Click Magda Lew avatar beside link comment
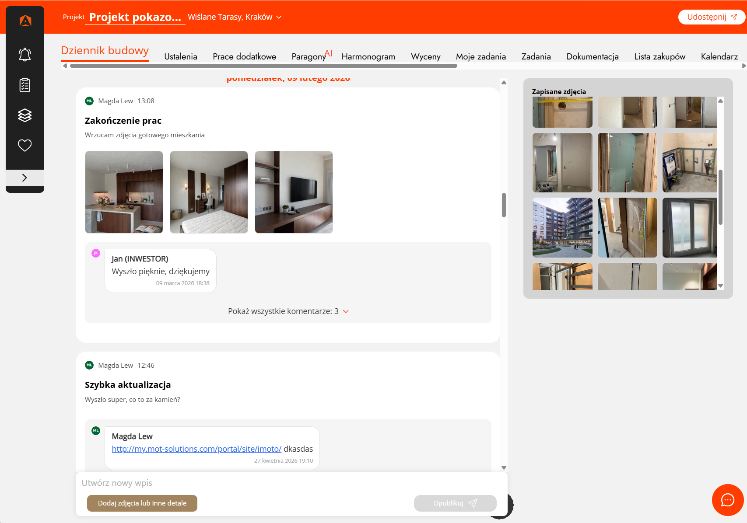This screenshot has height=523, width=747. coord(96,431)
